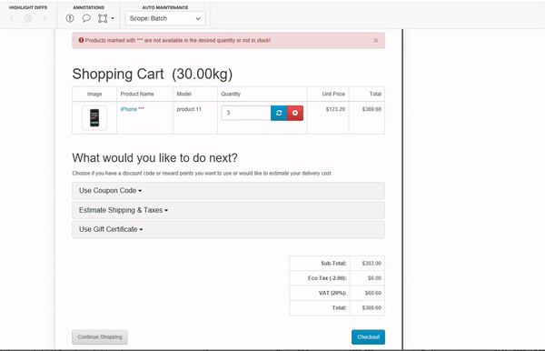Click the red warning icon in the alert

pos(81,40)
